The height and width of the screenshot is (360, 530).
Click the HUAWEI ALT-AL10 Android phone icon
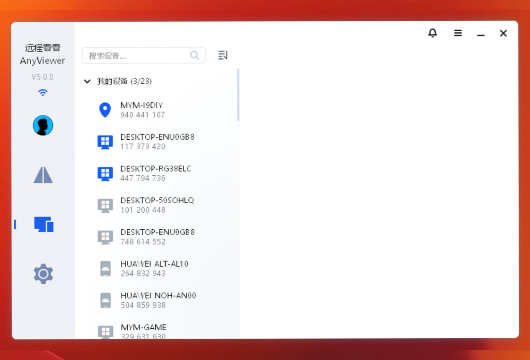click(106, 269)
